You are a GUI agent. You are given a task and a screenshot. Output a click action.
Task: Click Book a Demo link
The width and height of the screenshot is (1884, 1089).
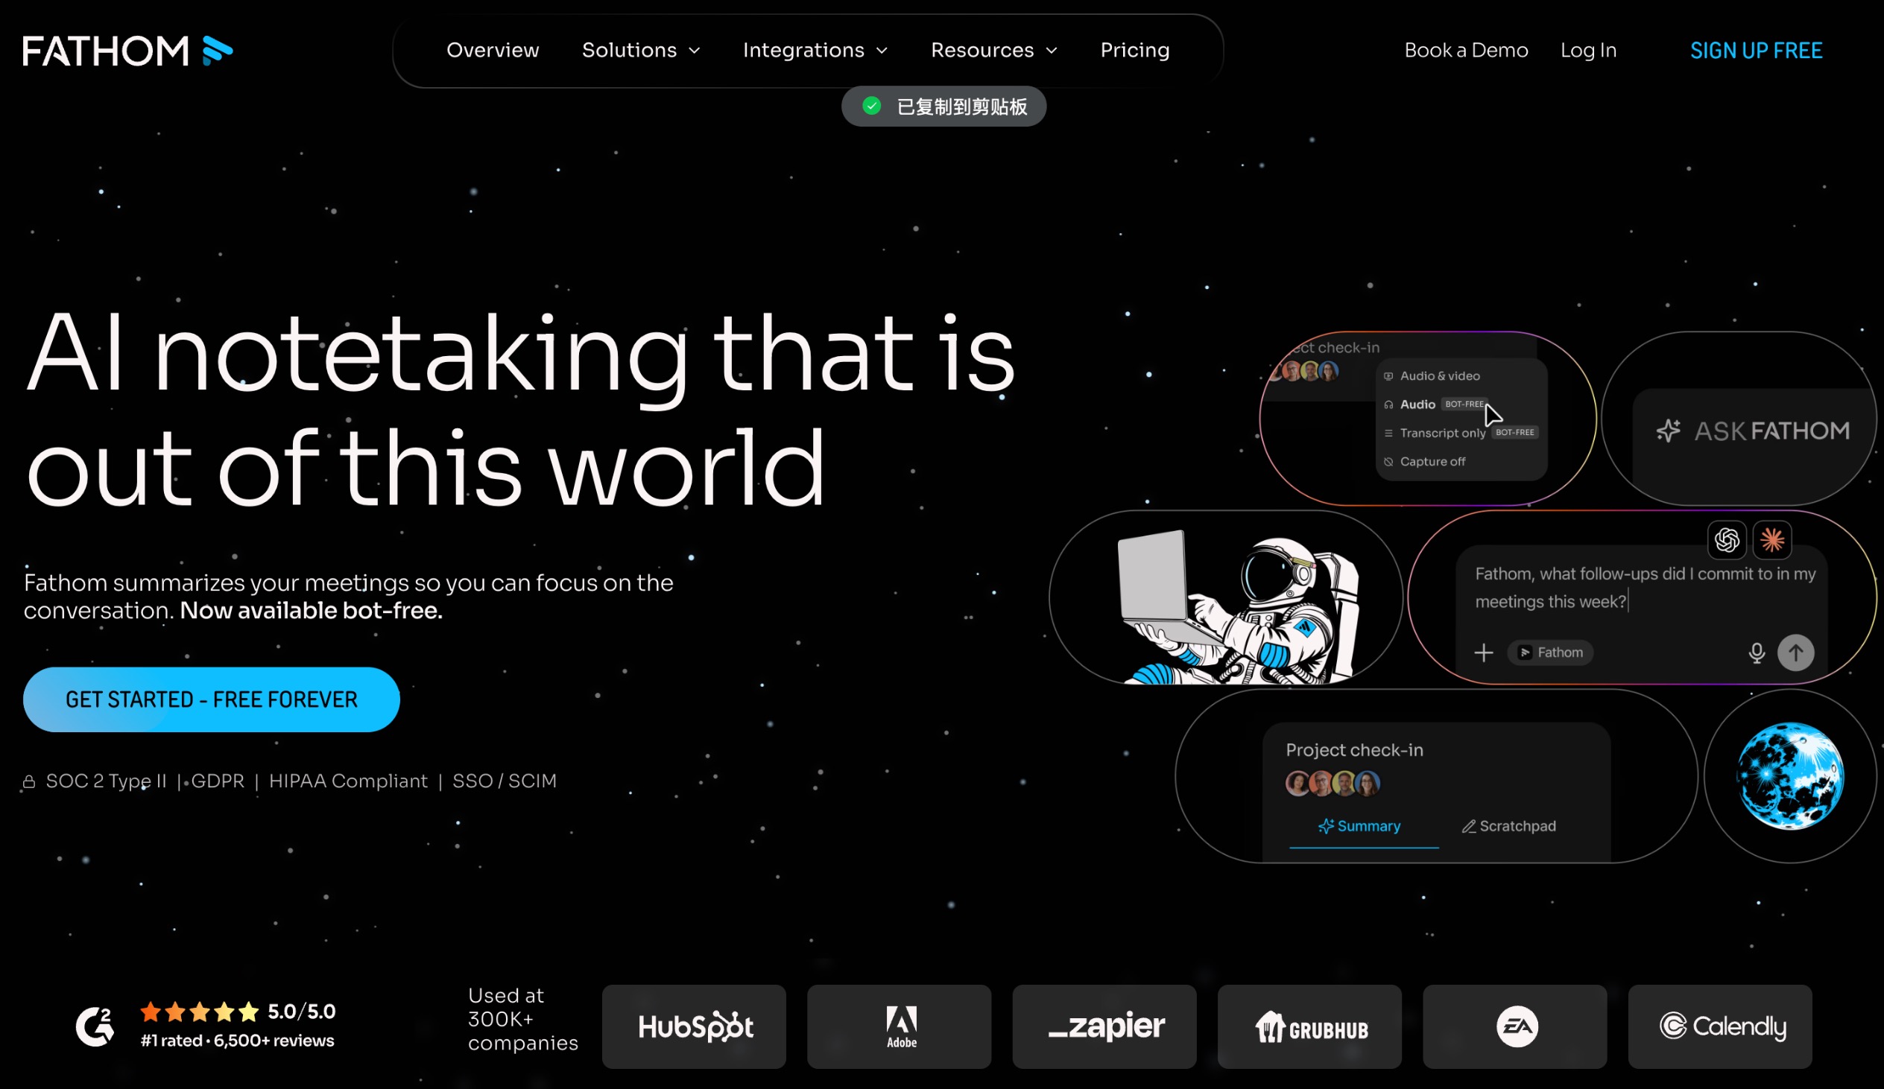point(1466,50)
